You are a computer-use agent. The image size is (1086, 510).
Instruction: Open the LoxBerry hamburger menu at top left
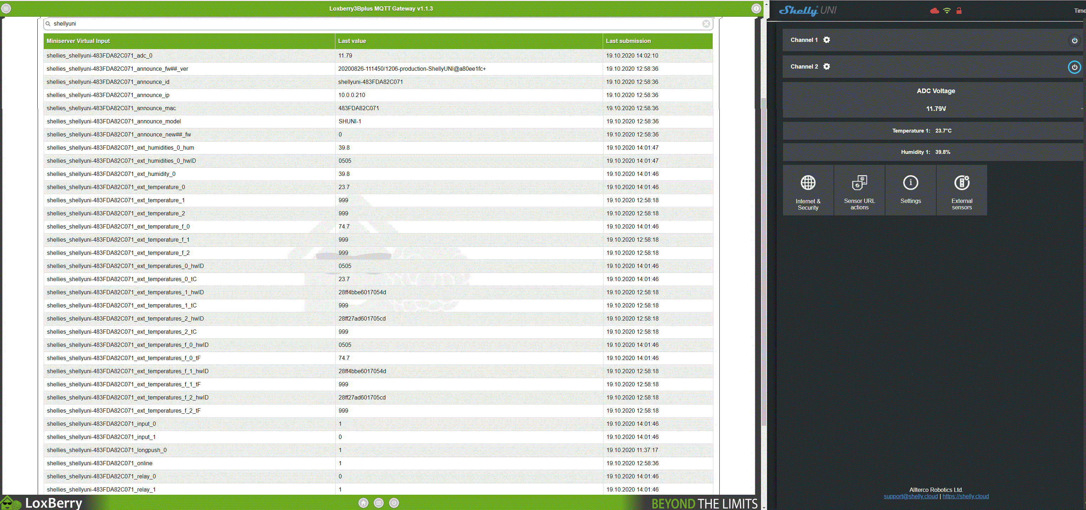tap(6, 9)
